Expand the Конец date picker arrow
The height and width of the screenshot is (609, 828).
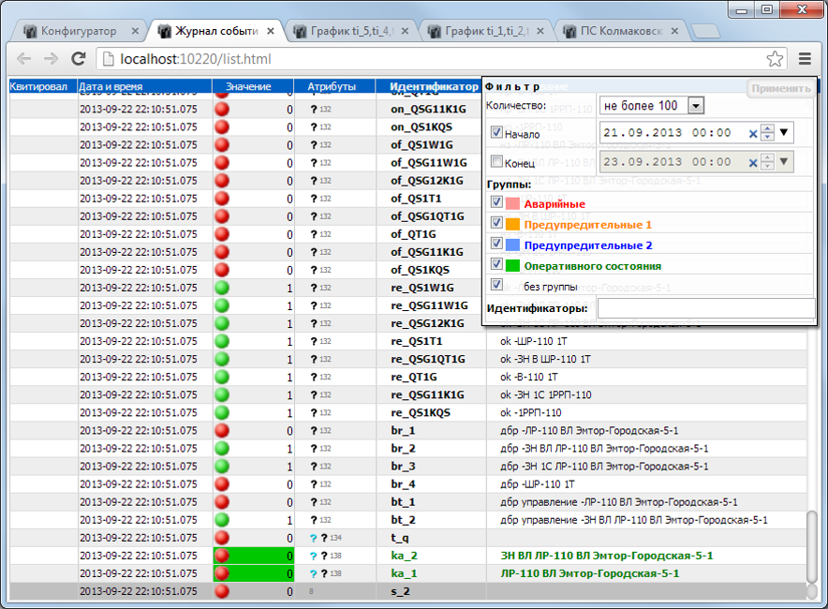(784, 161)
